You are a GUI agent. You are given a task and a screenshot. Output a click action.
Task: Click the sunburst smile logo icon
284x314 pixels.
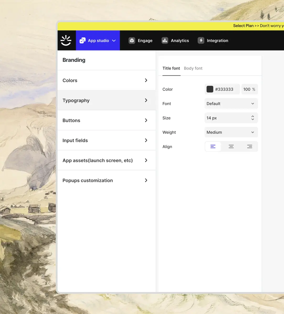tap(66, 41)
